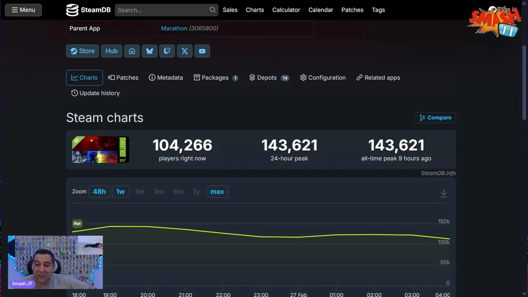Image resolution: width=528 pixels, height=297 pixels.
Task: Set chart zoom to 48h
Action: (99, 191)
